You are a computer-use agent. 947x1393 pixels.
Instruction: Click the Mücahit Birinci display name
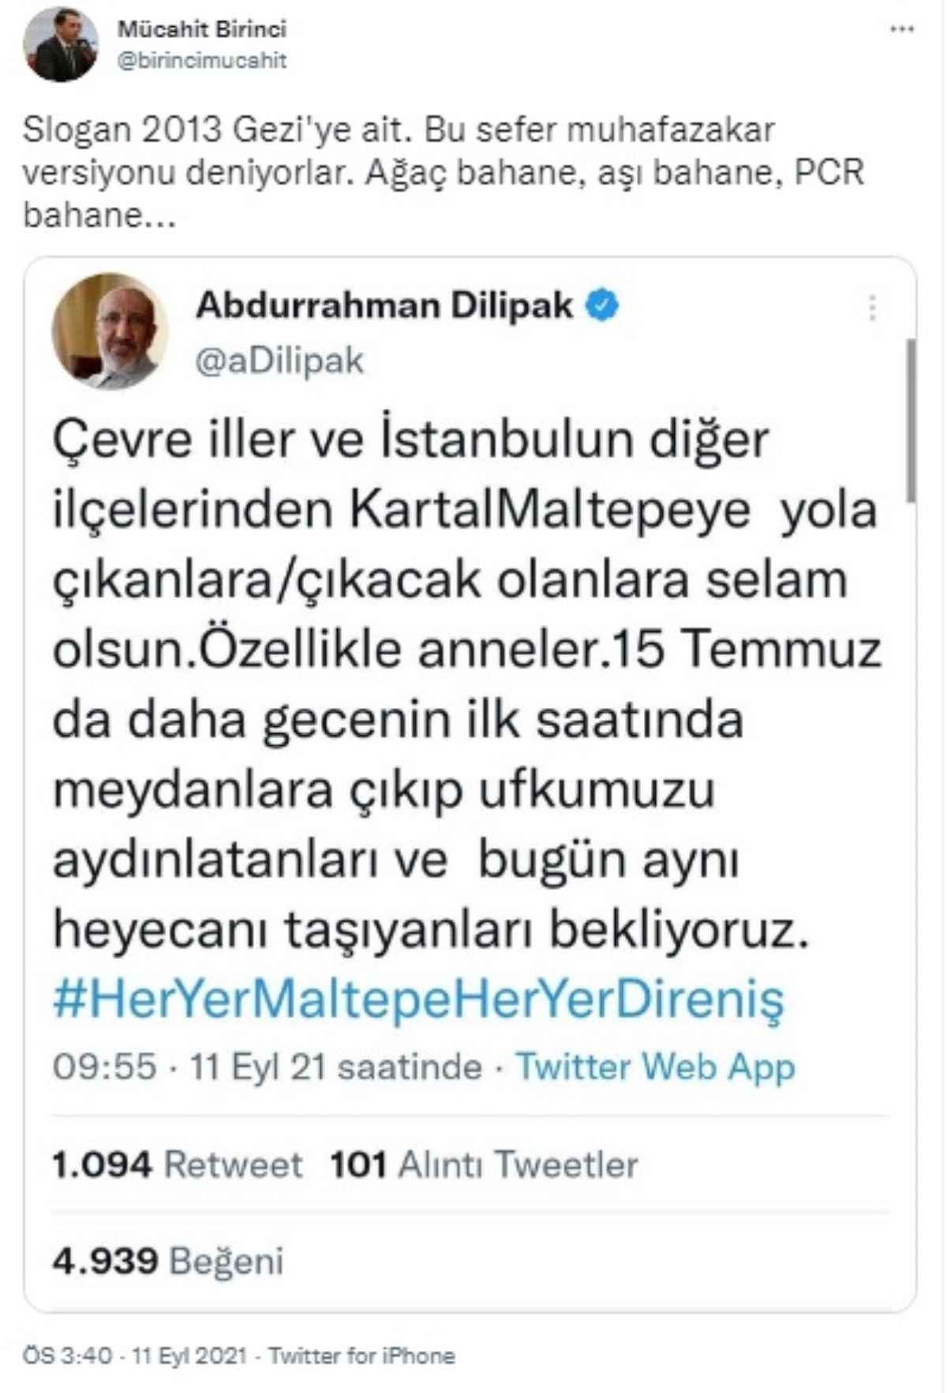pyautogui.click(x=202, y=29)
